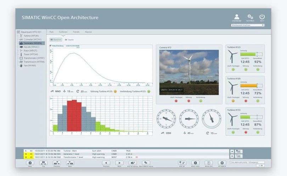This screenshot has width=287, height=176.
Task: Click the Top hierarchy navigation button
Action: coord(43,163)
